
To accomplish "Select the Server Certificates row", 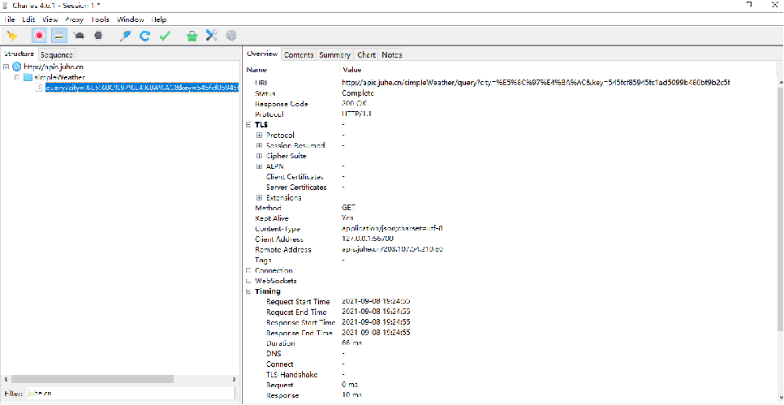I will click(510, 187).
